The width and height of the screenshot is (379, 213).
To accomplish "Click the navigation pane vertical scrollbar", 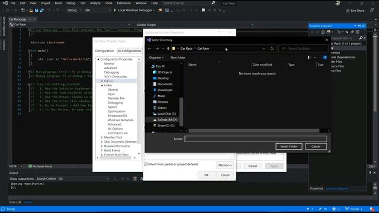I will (181, 112).
